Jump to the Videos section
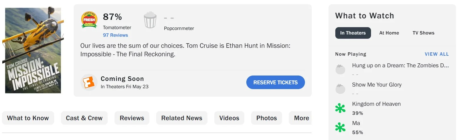The width and height of the screenshot is (462, 140). pos(229,118)
